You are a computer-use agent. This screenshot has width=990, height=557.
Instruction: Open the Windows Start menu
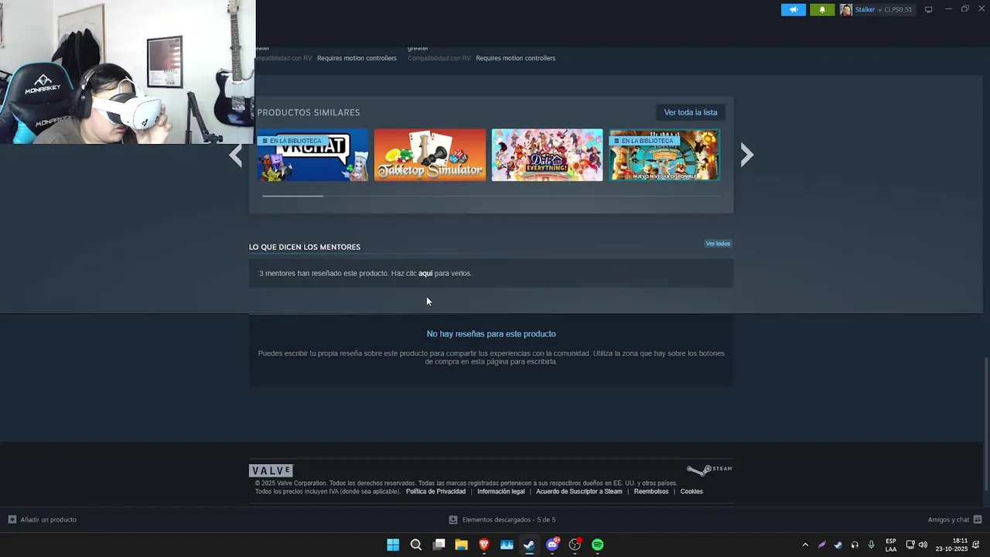pos(393,545)
